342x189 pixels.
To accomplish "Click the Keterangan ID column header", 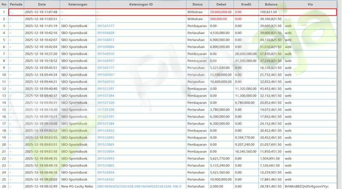I will (141, 4).
